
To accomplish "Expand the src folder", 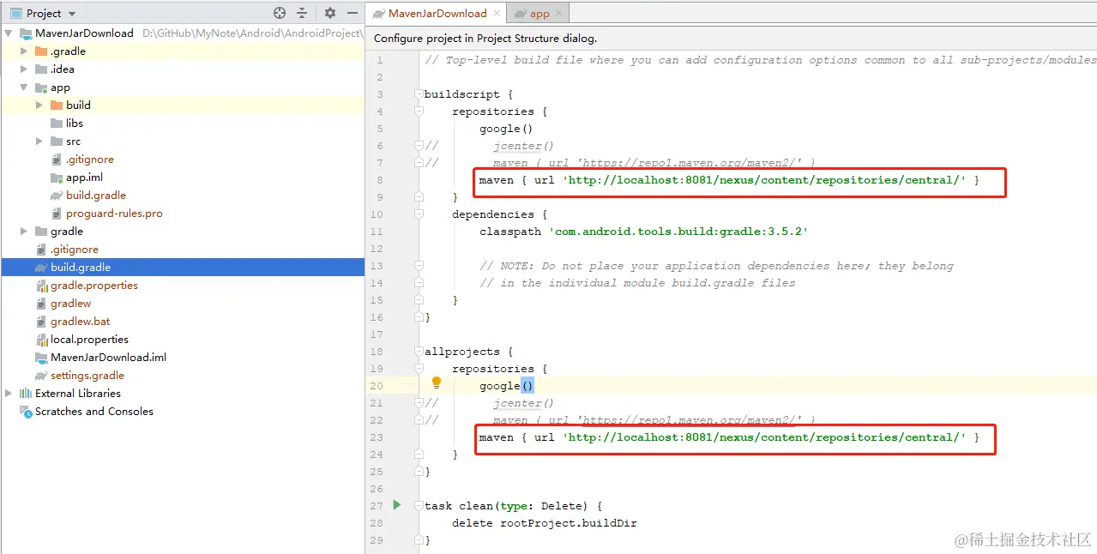I will 39,142.
